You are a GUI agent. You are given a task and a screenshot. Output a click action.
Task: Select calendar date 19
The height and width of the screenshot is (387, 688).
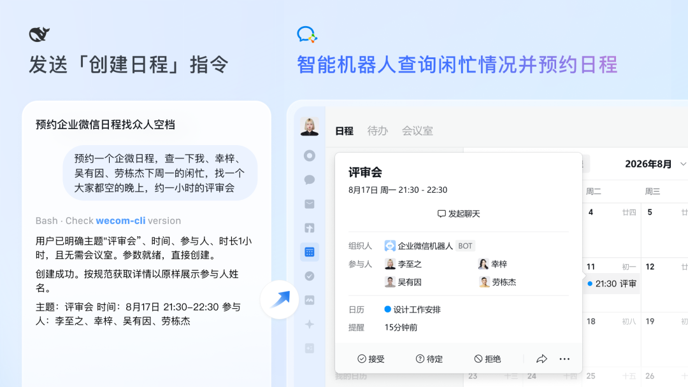650,321
